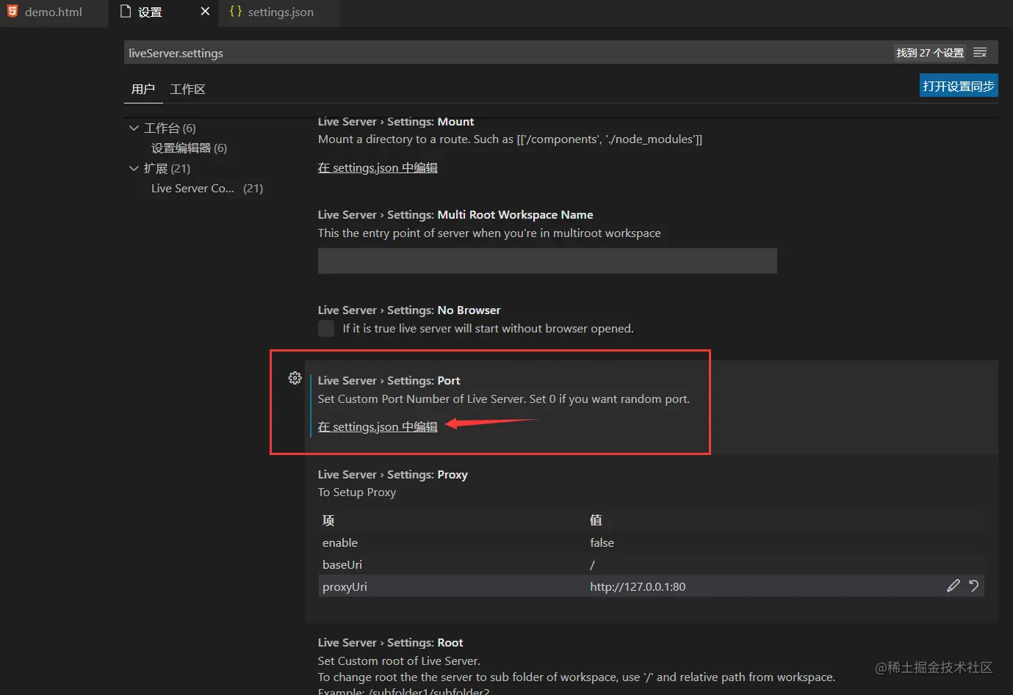Click the 'proxyUri' table cell

(x=345, y=586)
